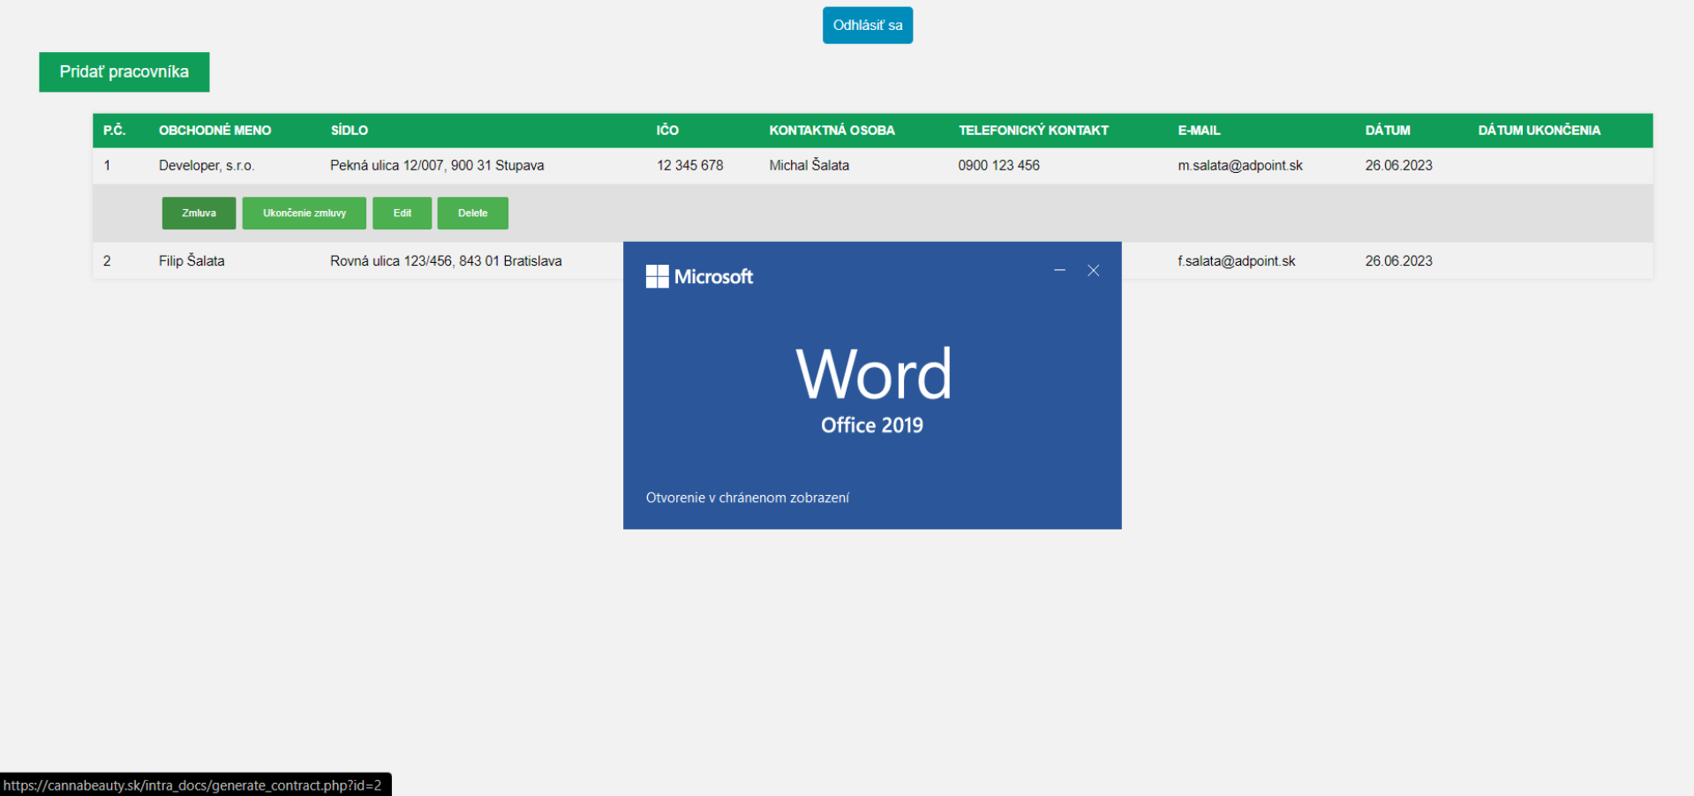Delete the Developer, s.r.o. record

473,213
